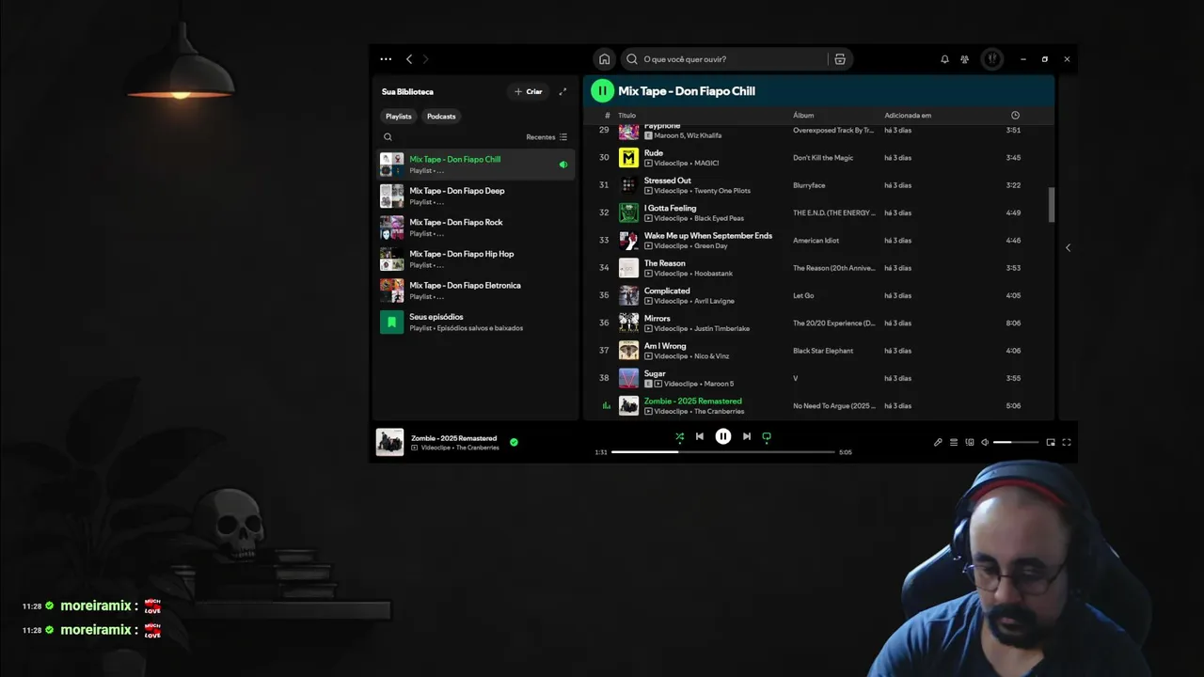Open the Browse icon inside search bar
Viewport: 1204px width, 677px height.
click(840, 59)
